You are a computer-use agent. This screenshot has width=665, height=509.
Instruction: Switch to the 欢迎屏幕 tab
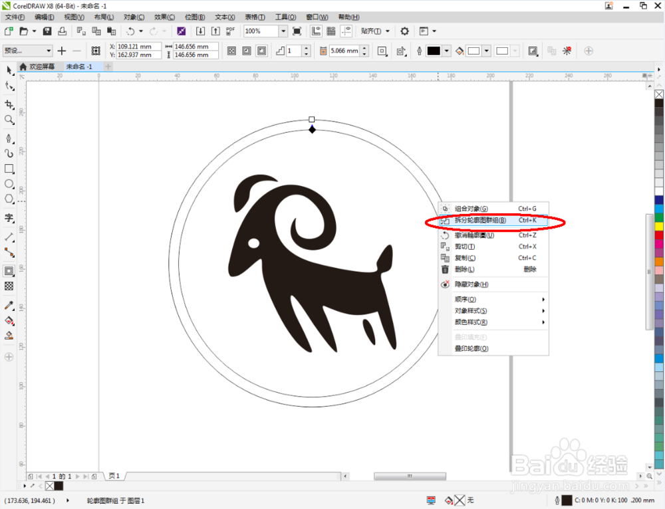(x=38, y=66)
